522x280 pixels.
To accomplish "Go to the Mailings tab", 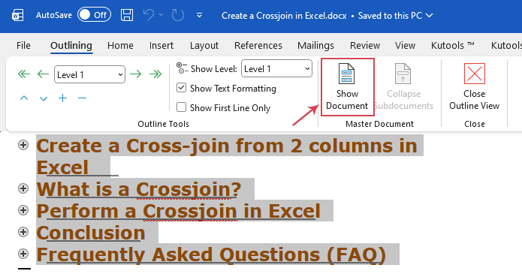I will coord(315,45).
